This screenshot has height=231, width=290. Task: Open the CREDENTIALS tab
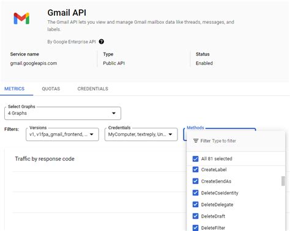click(93, 89)
